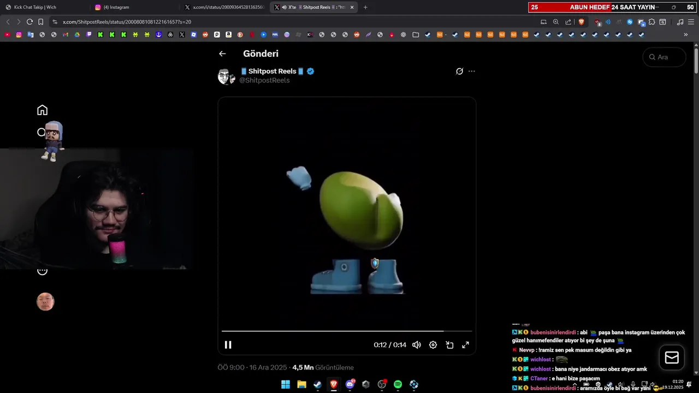Switch to Kick Chat Takip tab
699x393 pixels.
pyautogui.click(x=45, y=7)
